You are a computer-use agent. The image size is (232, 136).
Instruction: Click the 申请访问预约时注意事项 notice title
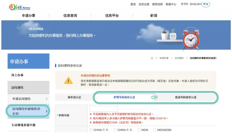(95, 76)
